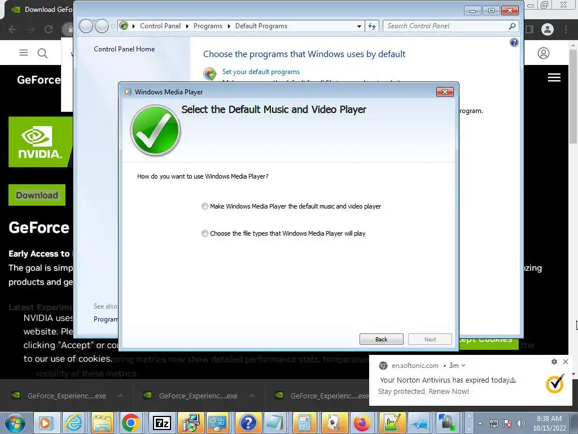This screenshot has height=434, width=578.
Task: Reload the Chrome page
Action: click(x=49, y=29)
